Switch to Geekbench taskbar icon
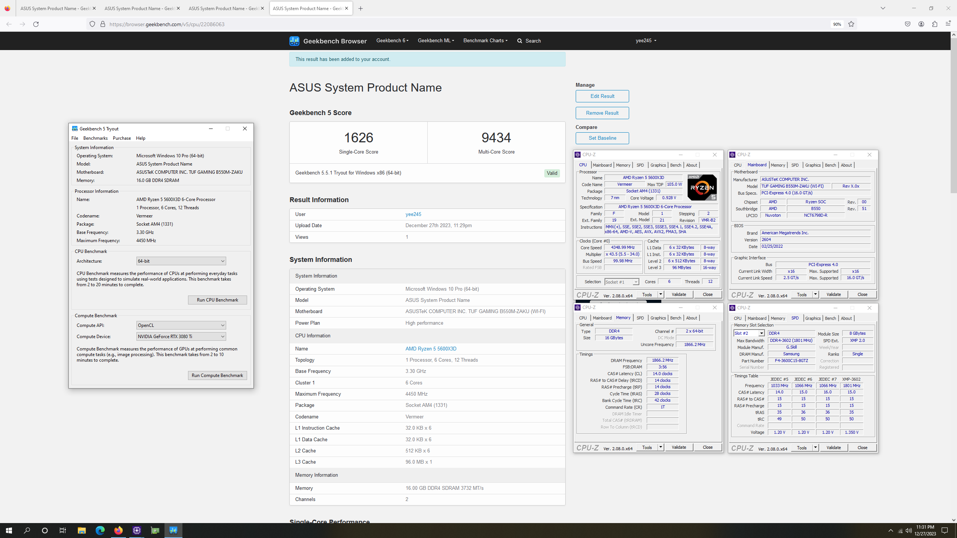The width and height of the screenshot is (957, 538). 173,531
